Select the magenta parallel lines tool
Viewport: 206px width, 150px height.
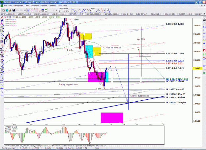pyautogui.click(x=2, y=24)
